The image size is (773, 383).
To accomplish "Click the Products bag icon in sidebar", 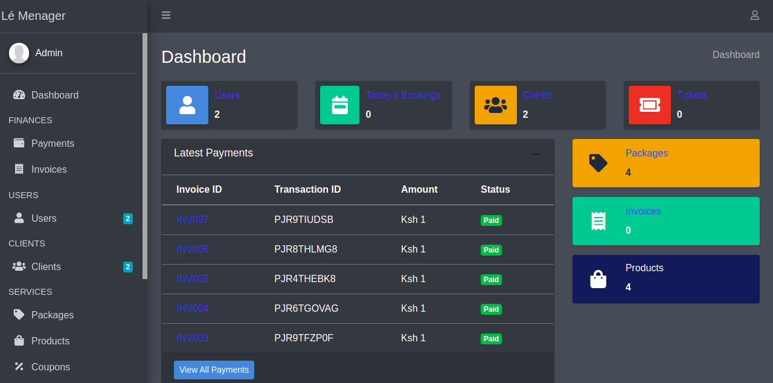I will click(19, 341).
